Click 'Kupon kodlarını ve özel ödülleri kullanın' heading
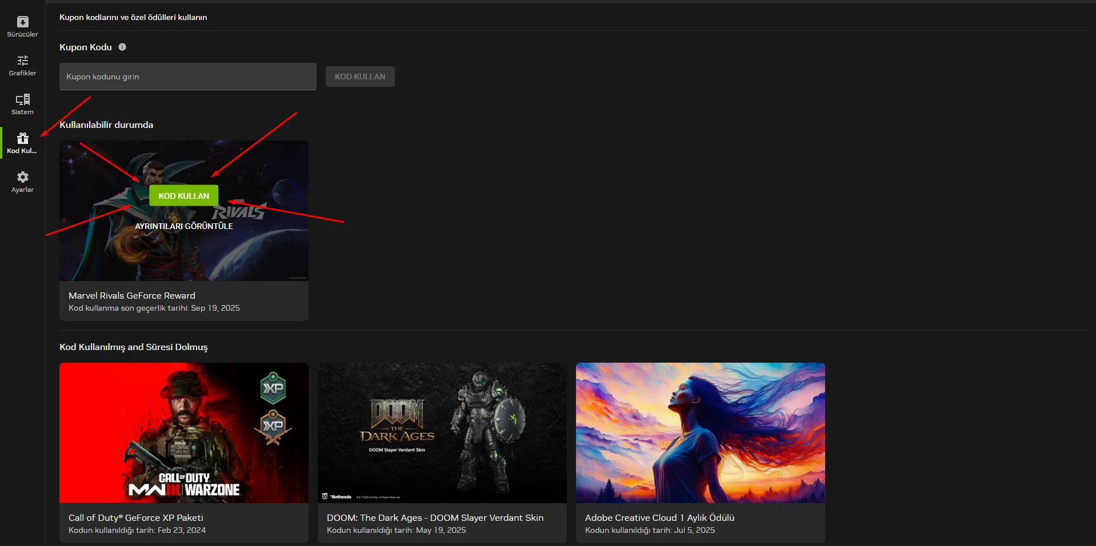This screenshot has width=1096, height=546. click(x=133, y=17)
